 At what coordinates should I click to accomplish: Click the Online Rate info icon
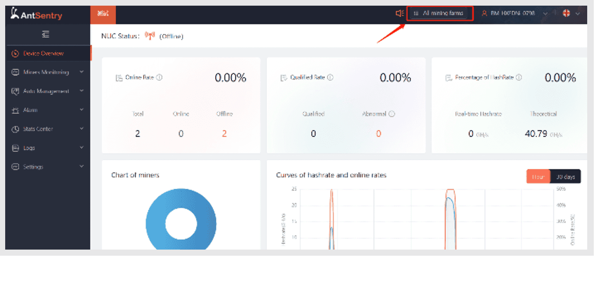point(159,78)
